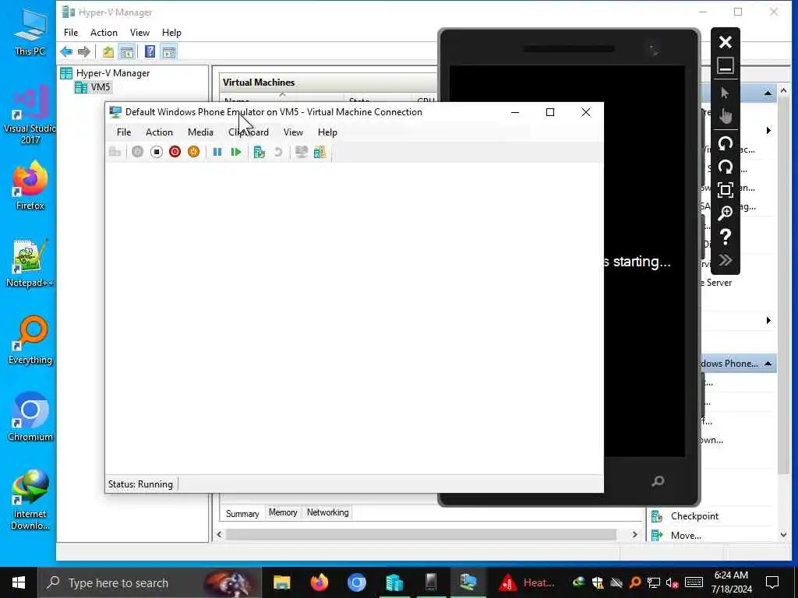The width and height of the screenshot is (798, 598).
Task: Open File Explorer from taskbar
Action: [x=281, y=582]
